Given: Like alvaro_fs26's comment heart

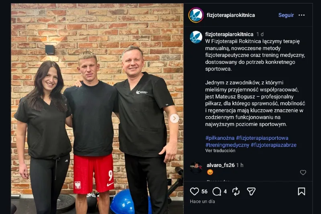Looking at the screenshot, I should [x=303, y=172].
